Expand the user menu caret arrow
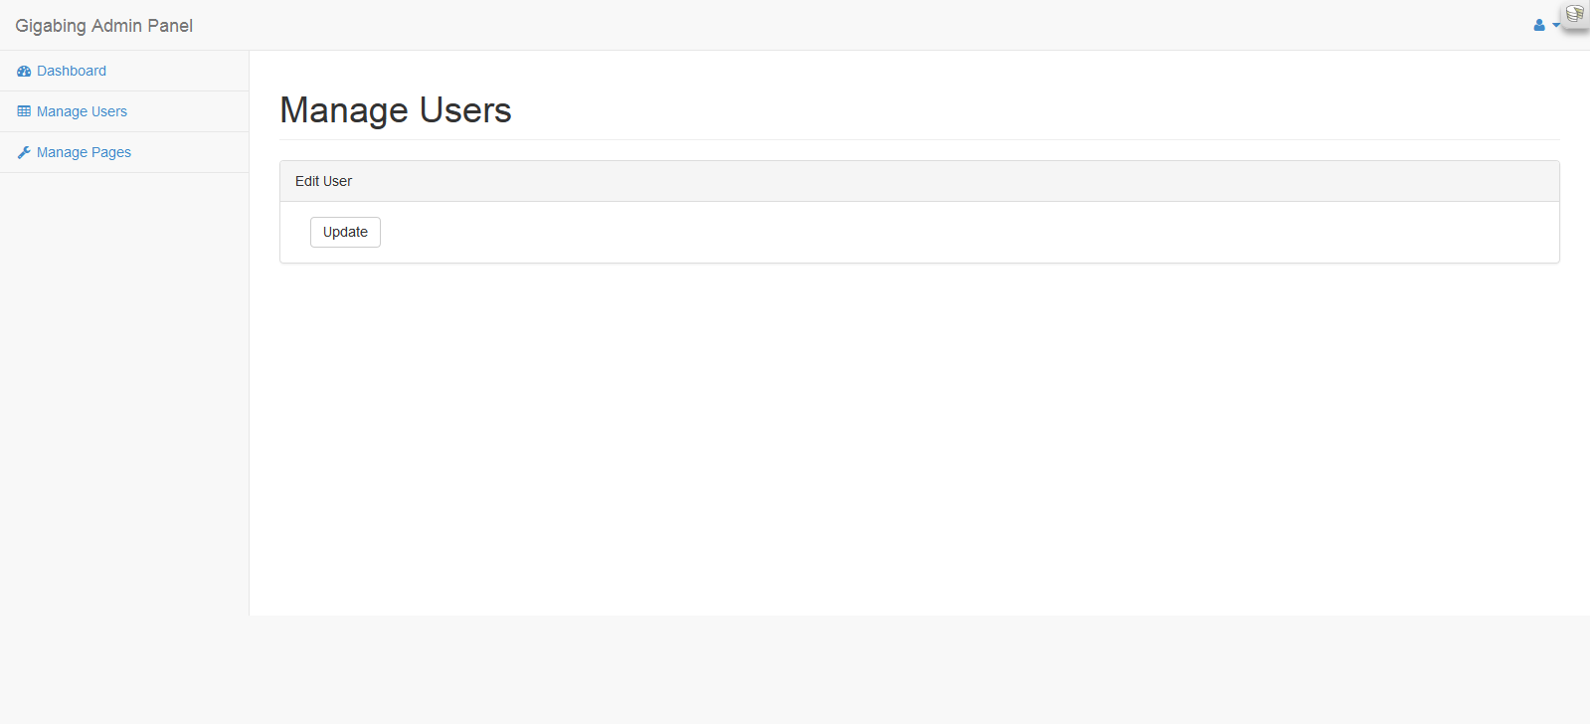 click(1555, 26)
